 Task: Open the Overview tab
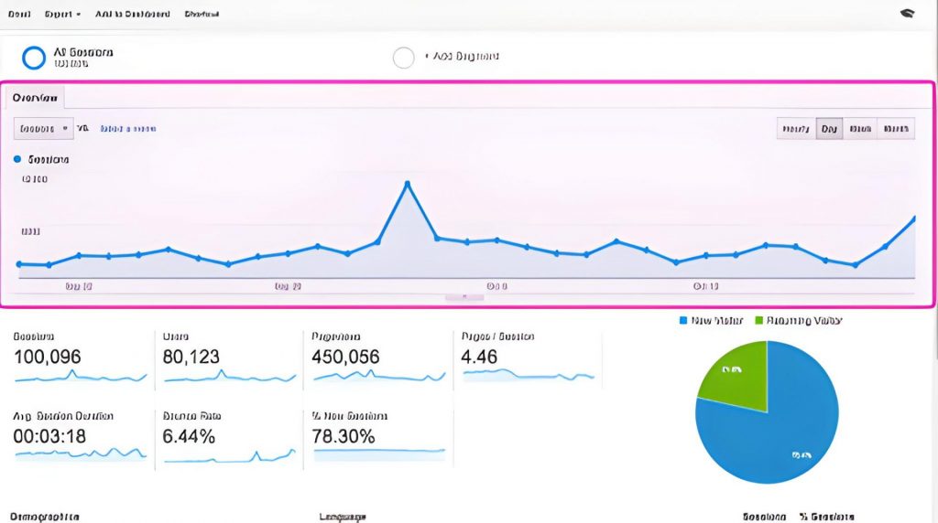[36, 97]
